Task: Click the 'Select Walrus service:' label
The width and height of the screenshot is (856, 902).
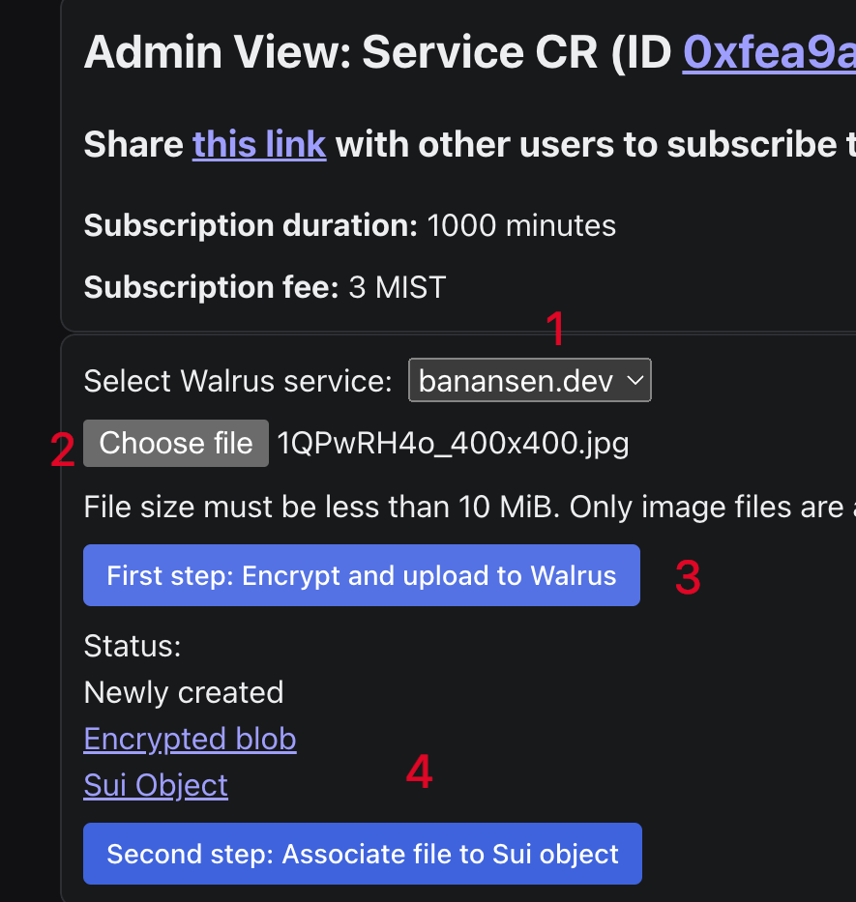Action: click(238, 381)
